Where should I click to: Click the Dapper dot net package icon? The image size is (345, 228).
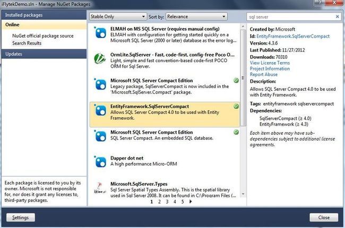tap(100, 162)
